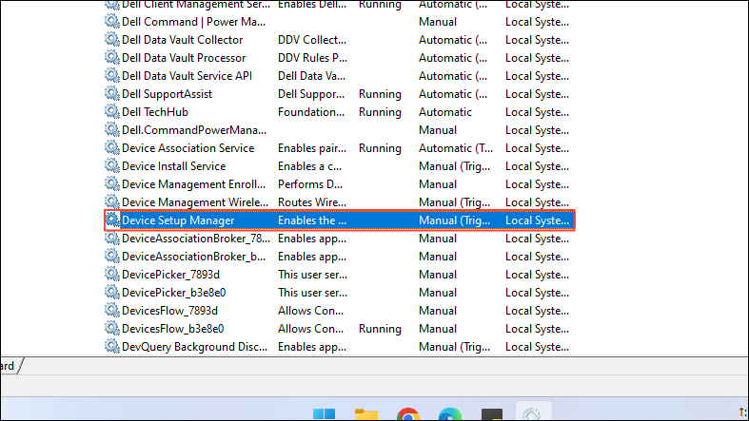This screenshot has width=749, height=421.
Task: Click the 'DDV Rules P...' description cell
Action: point(312,58)
